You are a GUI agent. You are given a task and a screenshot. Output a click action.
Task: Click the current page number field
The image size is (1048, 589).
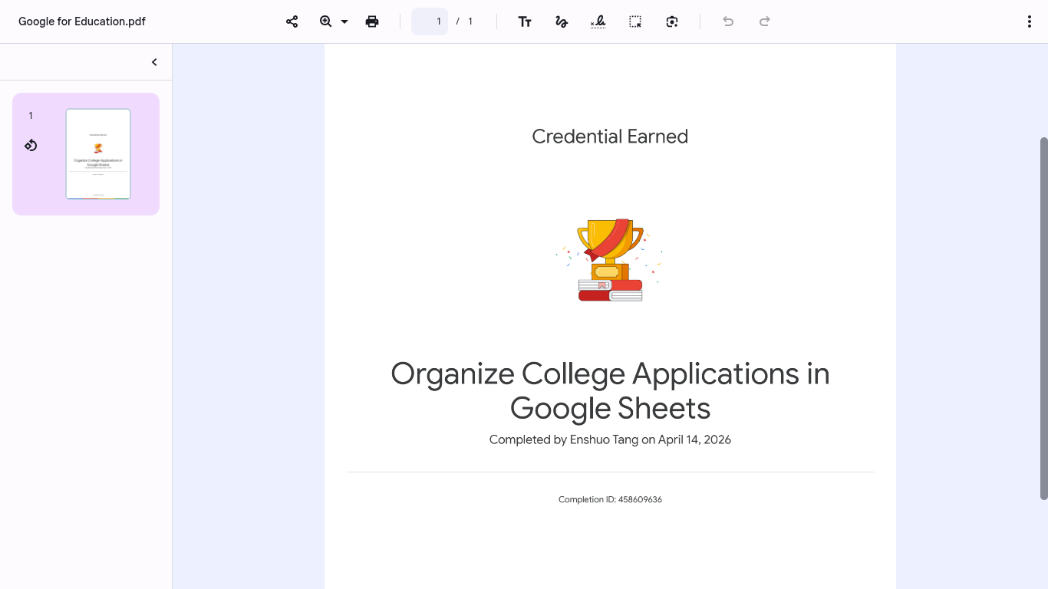pos(430,21)
